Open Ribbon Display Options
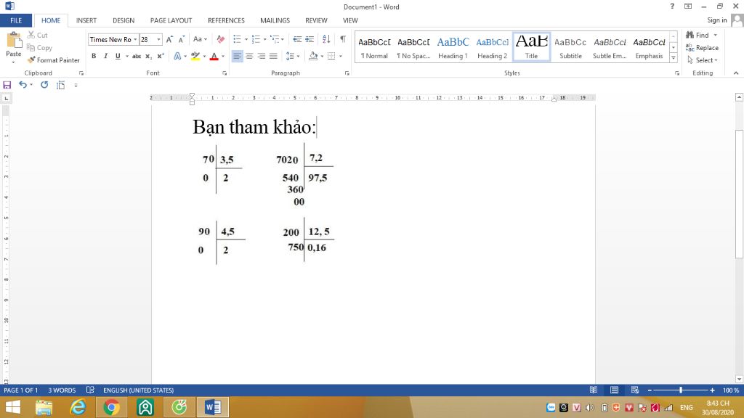744x418 pixels. pyautogui.click(x=687, y=6)
